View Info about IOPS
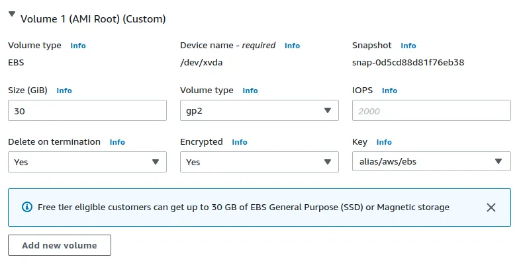519x265 pixels. [x=389, y=91]
